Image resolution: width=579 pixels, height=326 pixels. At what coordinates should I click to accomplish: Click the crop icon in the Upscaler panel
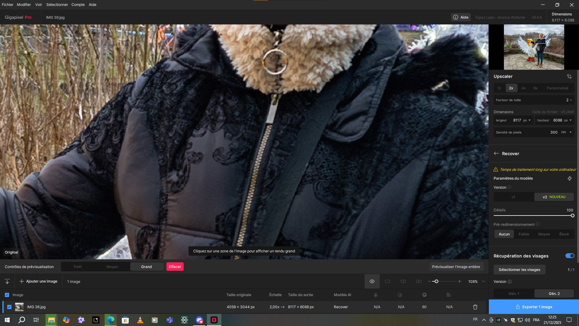pos(569,76)
